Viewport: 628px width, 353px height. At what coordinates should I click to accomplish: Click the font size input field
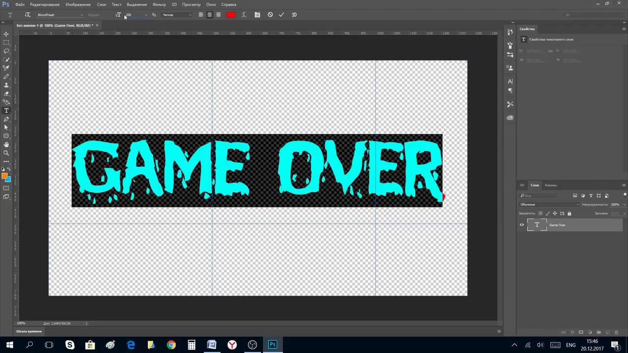point(133,15)
